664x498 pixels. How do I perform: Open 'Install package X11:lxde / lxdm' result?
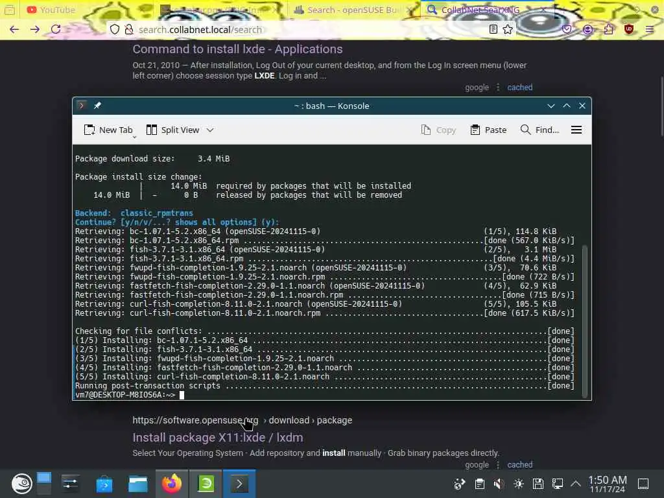[218, 438]
